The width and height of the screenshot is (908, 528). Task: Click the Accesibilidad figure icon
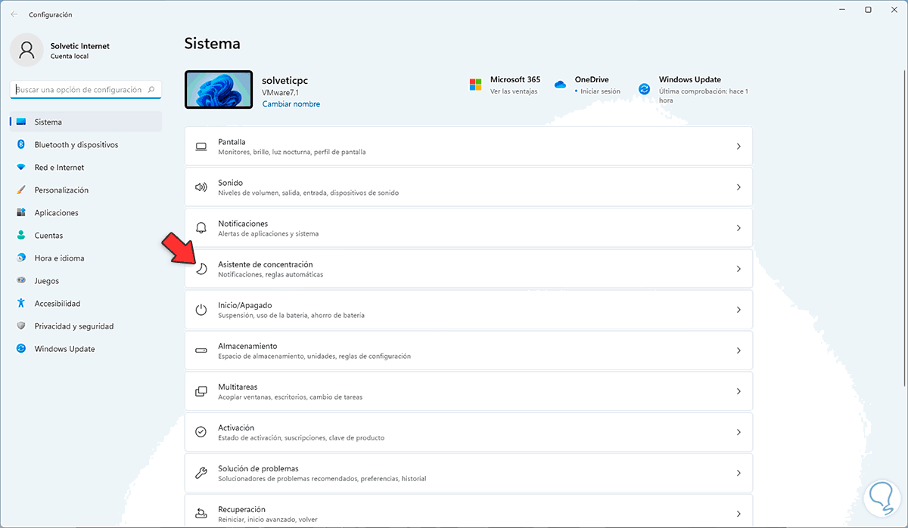[21, 303]
